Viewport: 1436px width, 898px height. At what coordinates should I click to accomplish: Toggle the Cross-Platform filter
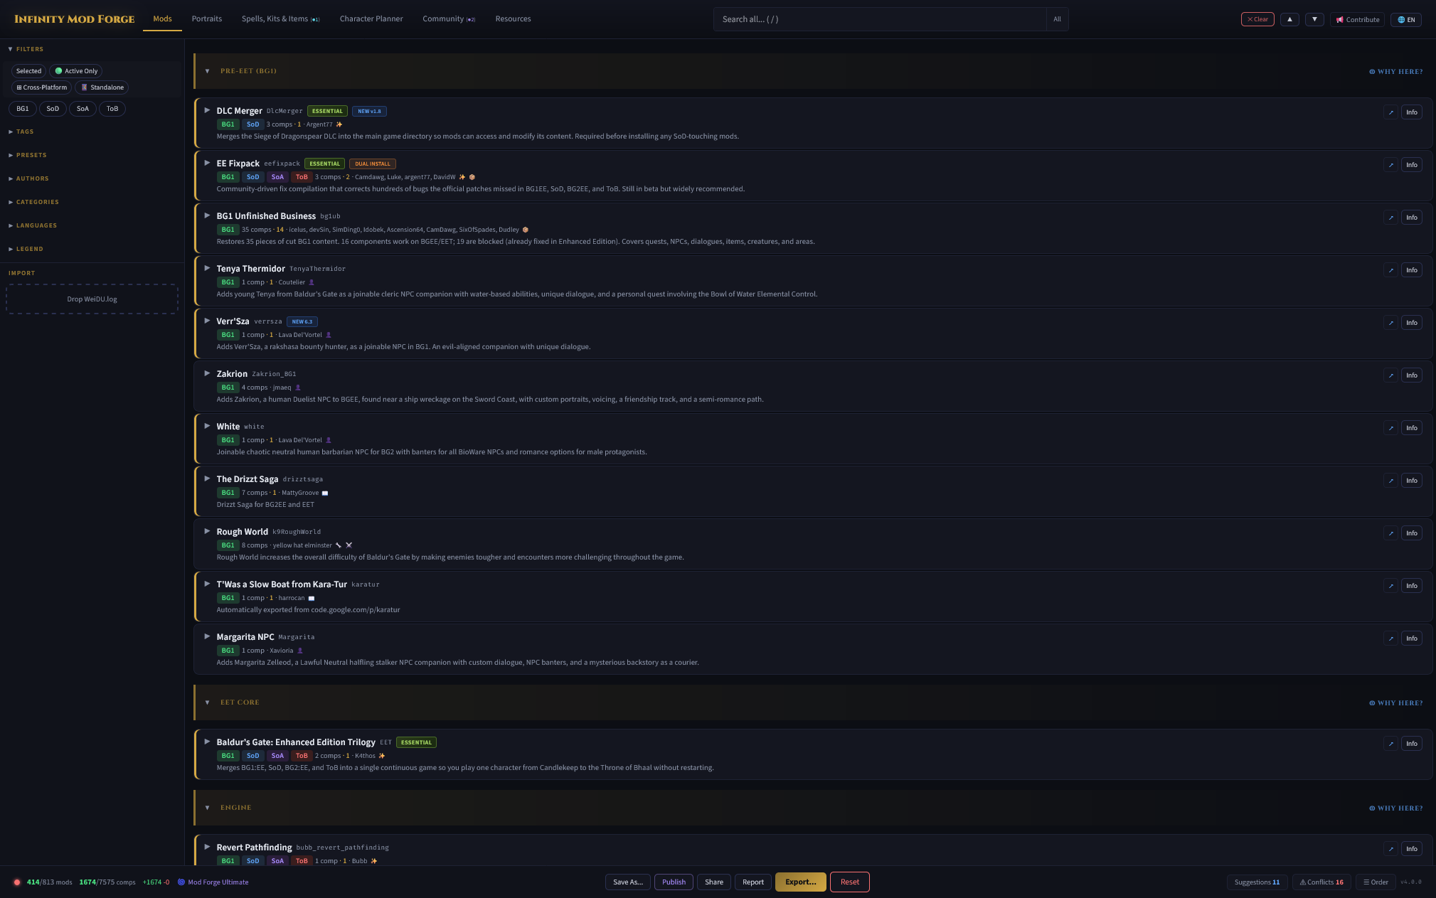(41, 87)
